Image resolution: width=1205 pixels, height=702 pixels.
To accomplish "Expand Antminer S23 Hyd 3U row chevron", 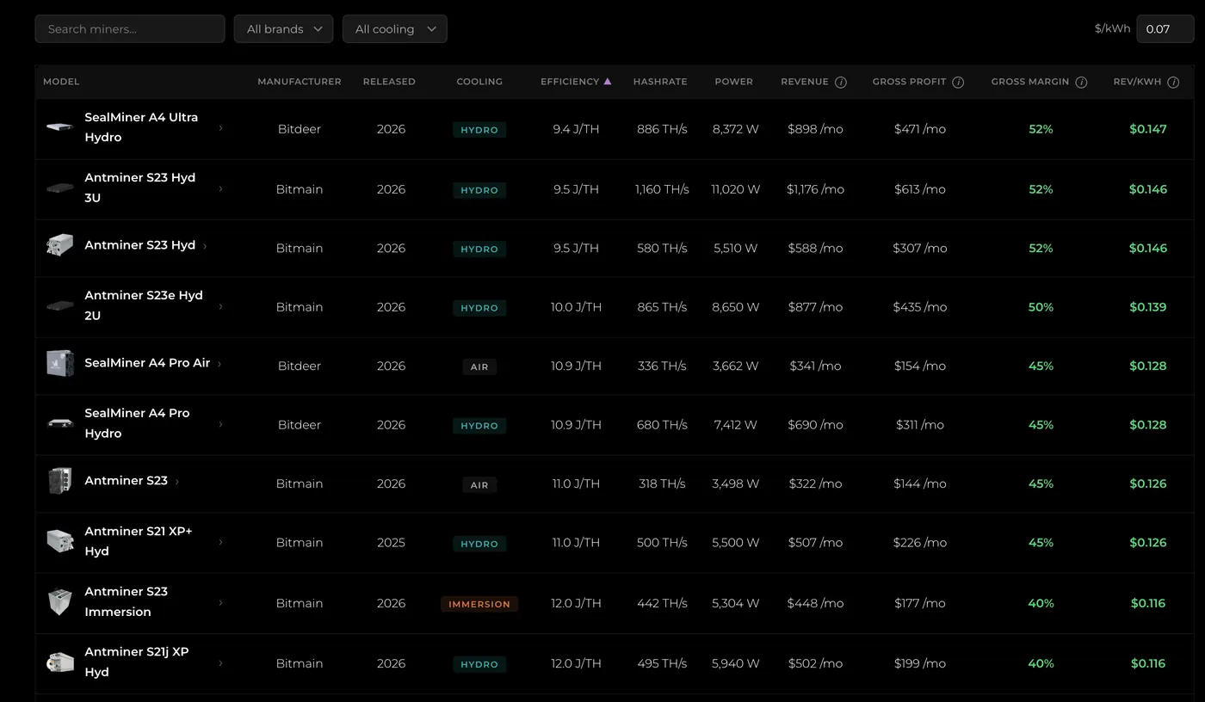I will (220, 188).
